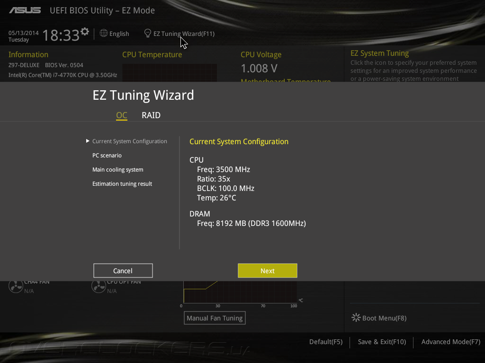This screenshot has width=485, height=363.
Task: Click the CPU temperature graph area
Action: click(170, 73)
